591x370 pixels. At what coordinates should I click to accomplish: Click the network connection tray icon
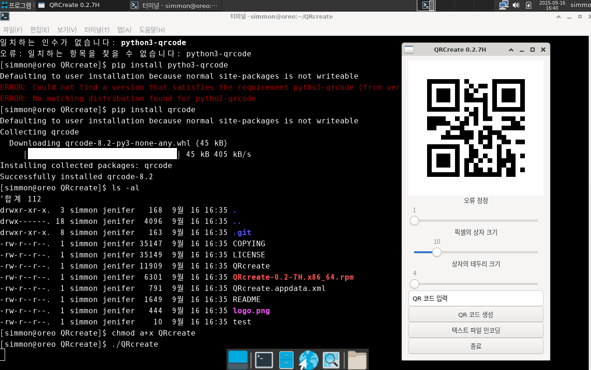503,5
